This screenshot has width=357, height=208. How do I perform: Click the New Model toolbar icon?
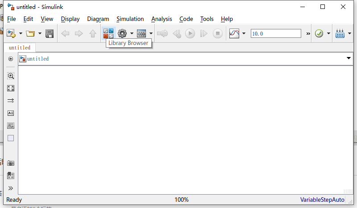[11, 33]
